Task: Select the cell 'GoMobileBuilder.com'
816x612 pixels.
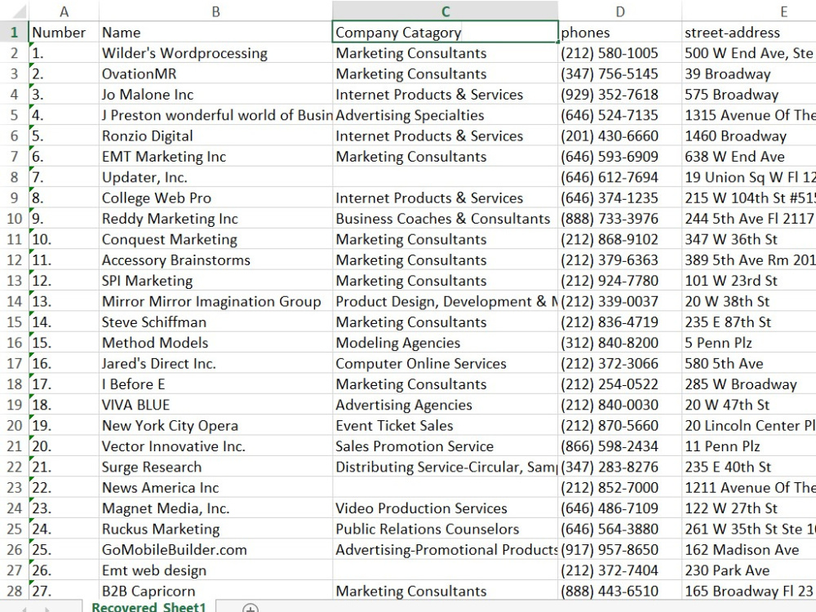Action: pyautogui.click(x=215, y=549)
